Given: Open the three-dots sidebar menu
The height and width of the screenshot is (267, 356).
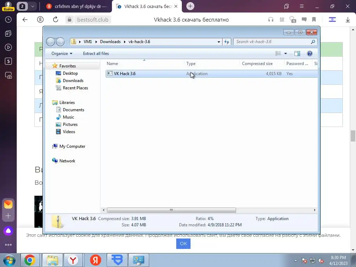Looking at the screenshot, I should (x=8, y=245).
